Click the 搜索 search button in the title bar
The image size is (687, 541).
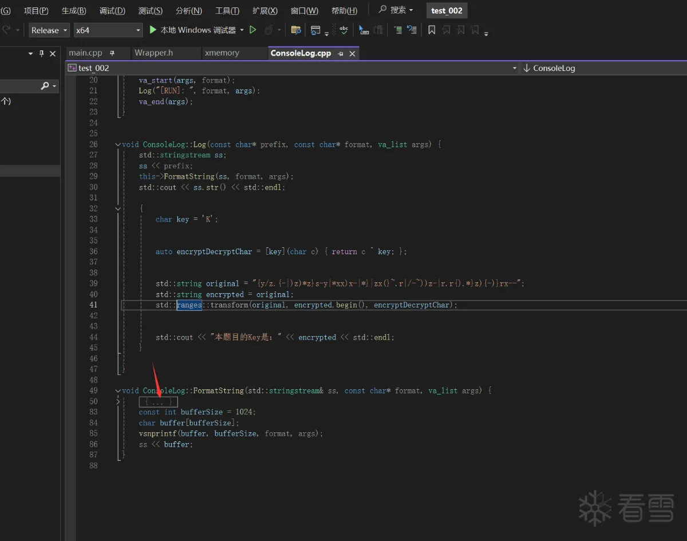pyautogui.click(x=396, y=10)
